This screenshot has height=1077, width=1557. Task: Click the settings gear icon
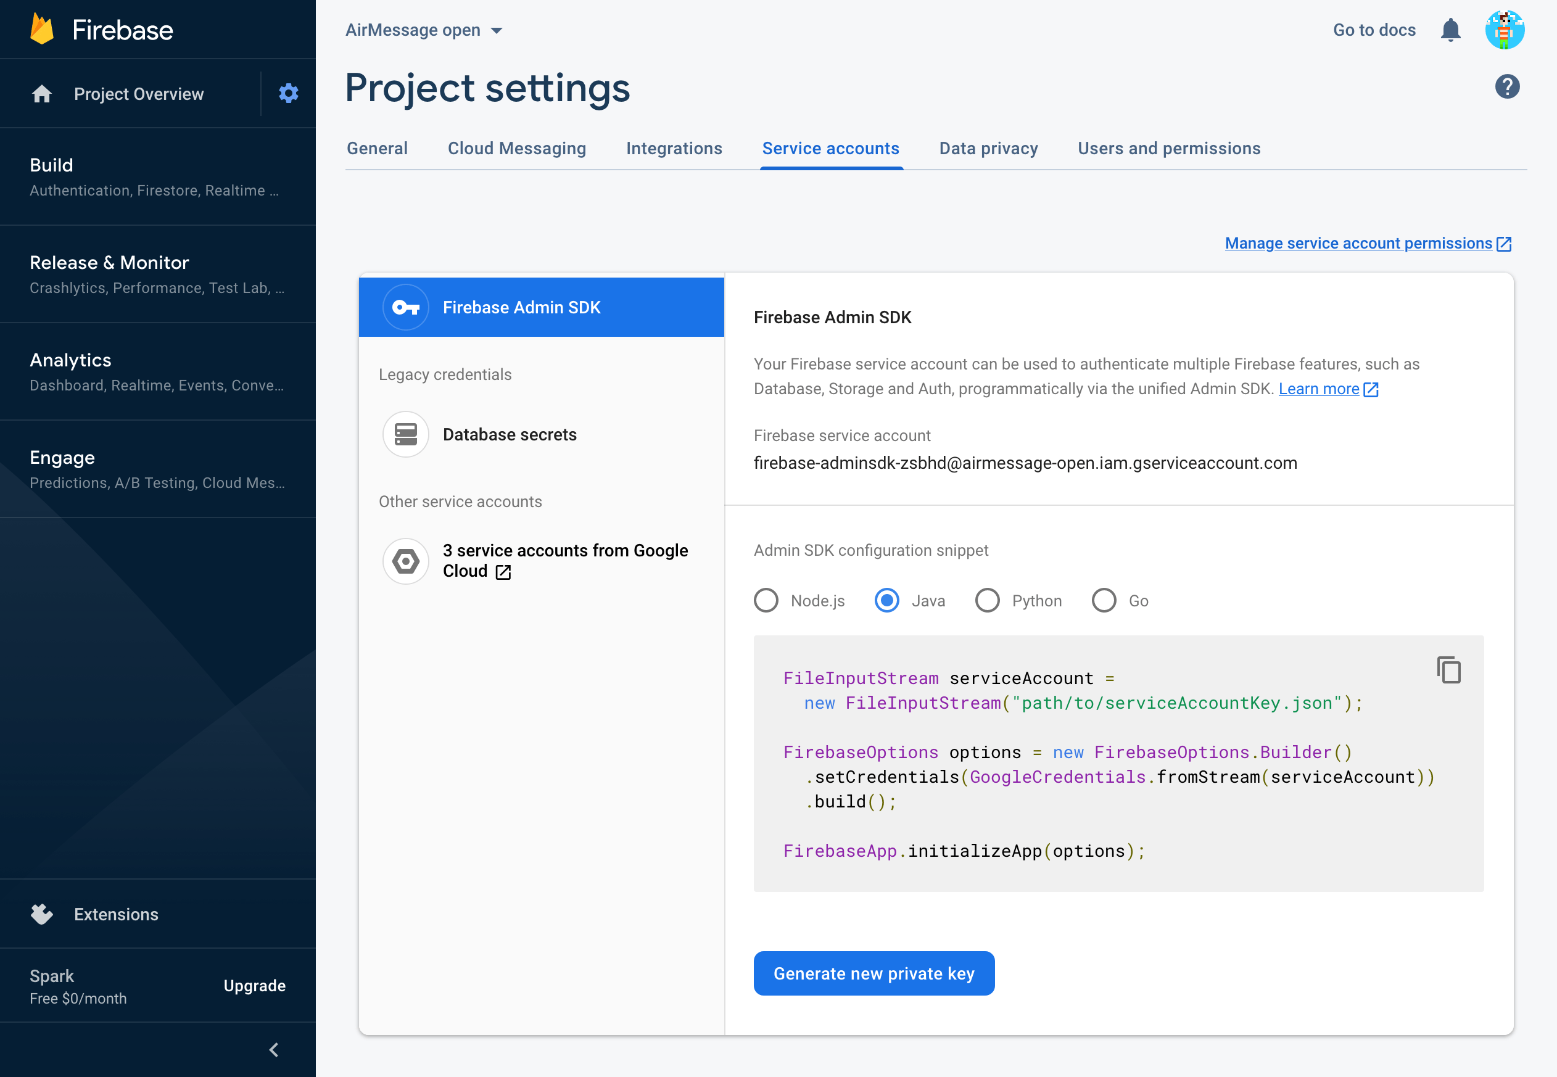point(288,93)
